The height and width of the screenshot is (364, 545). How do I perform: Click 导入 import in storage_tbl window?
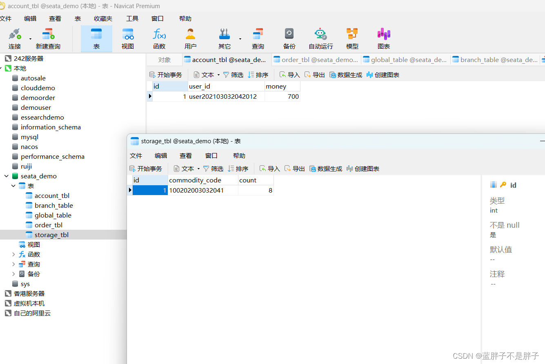pyautogui.click(x=270, y=169)
